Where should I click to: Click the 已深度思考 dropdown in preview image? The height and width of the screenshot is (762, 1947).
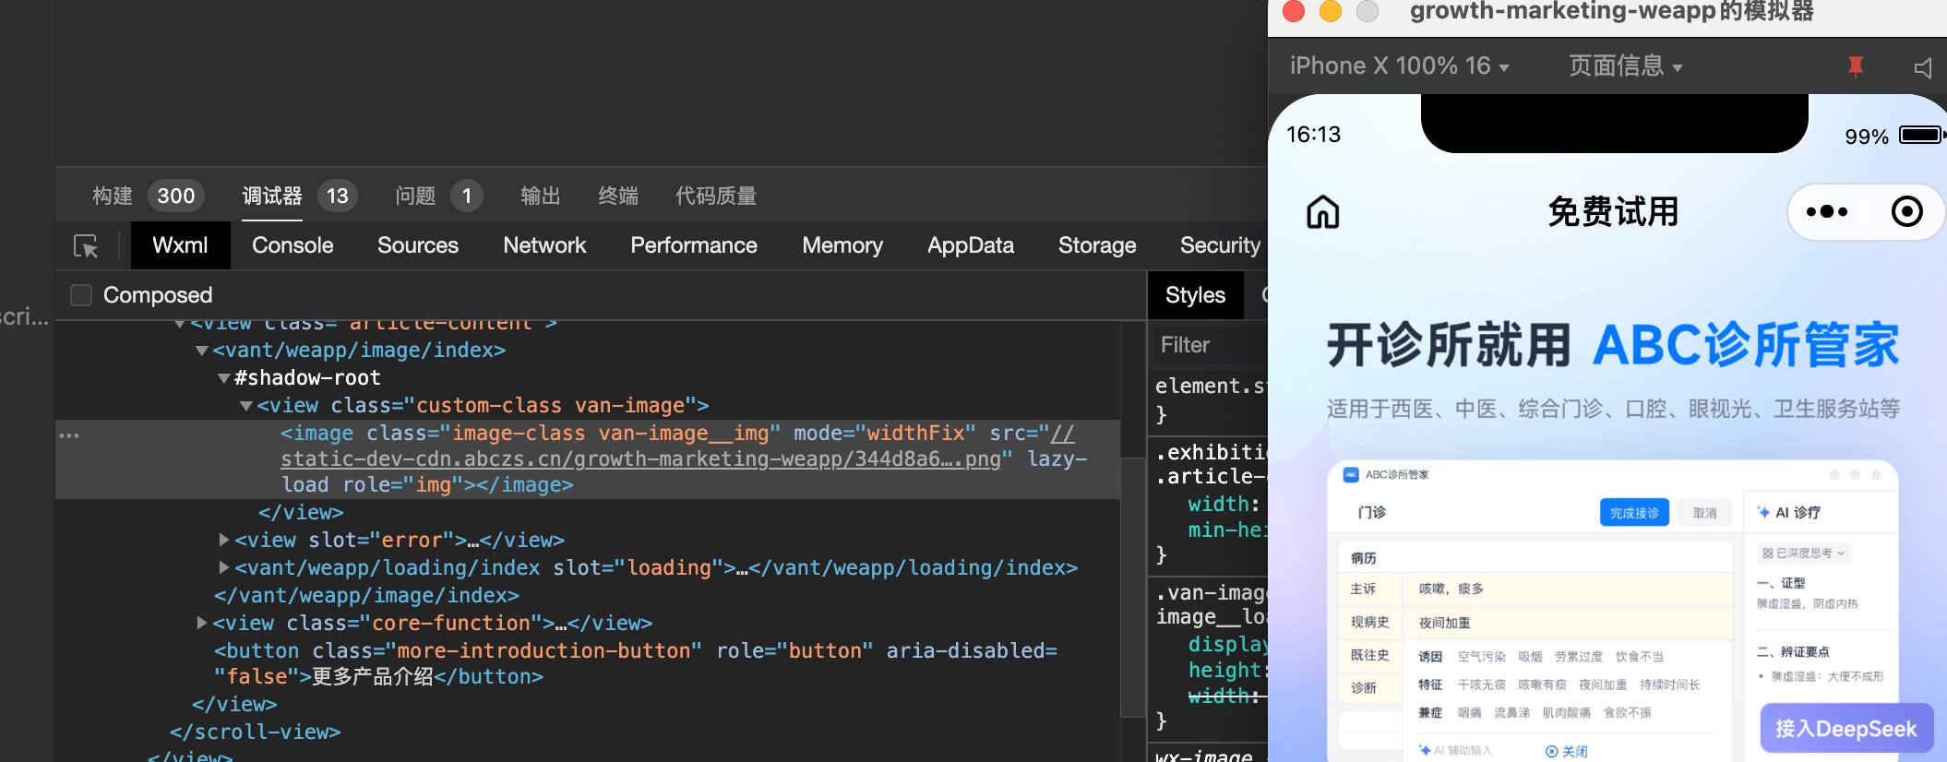click(1803, 554)
